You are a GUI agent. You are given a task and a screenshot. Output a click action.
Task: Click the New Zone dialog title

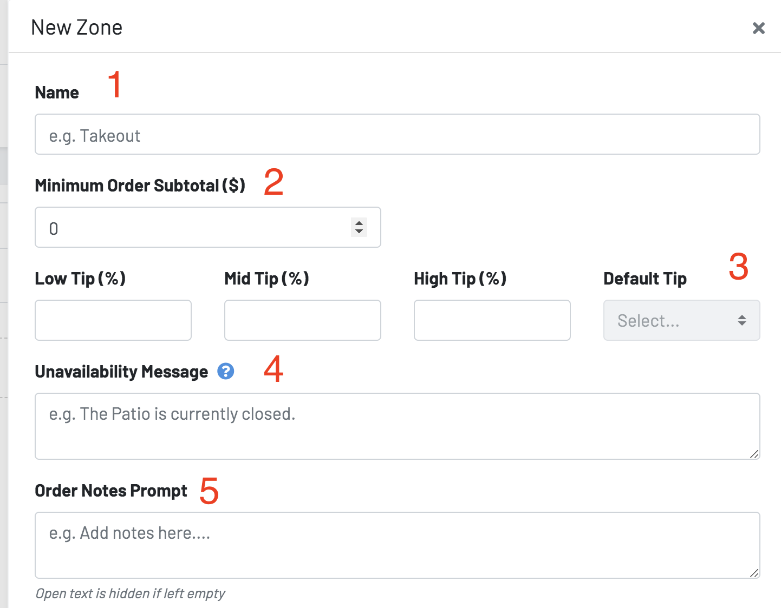[x=77, y=28]
